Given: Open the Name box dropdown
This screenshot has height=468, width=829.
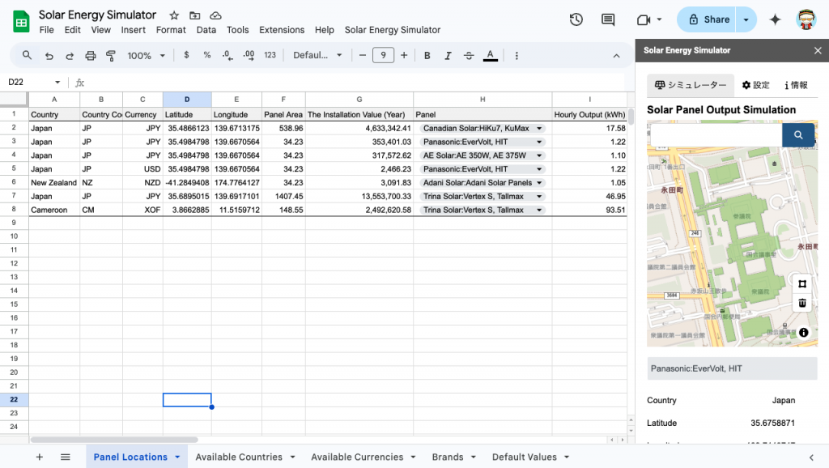Looking at the screenshot, I should click(57, 83).
